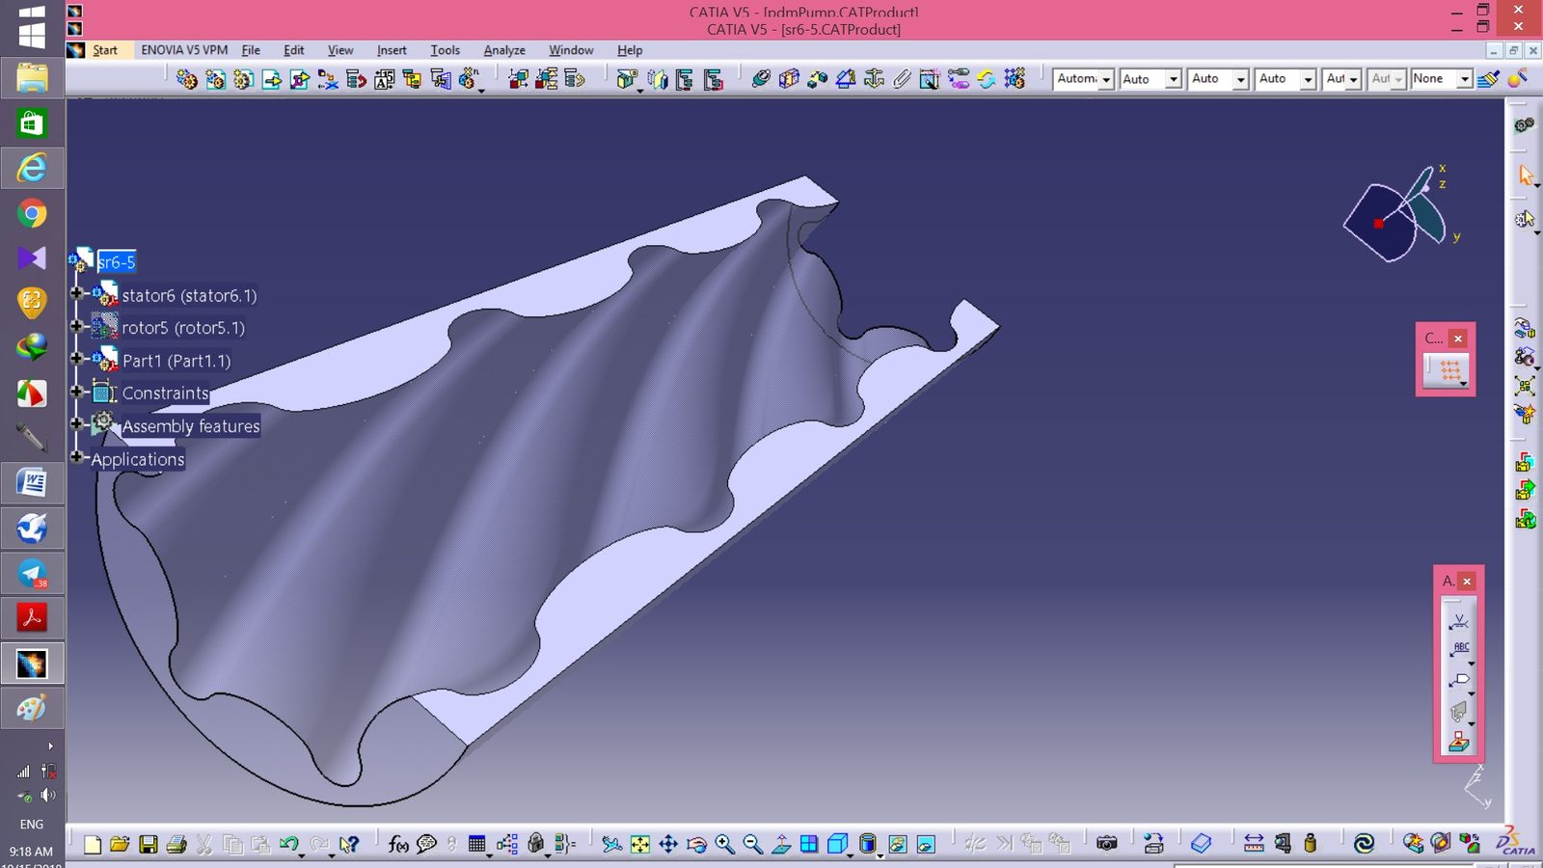Click the Fix Component anchor icon

click(874, 79)
